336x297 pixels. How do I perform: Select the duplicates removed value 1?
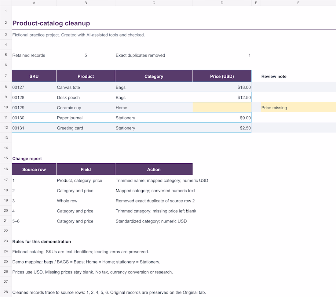coord(222,55)
